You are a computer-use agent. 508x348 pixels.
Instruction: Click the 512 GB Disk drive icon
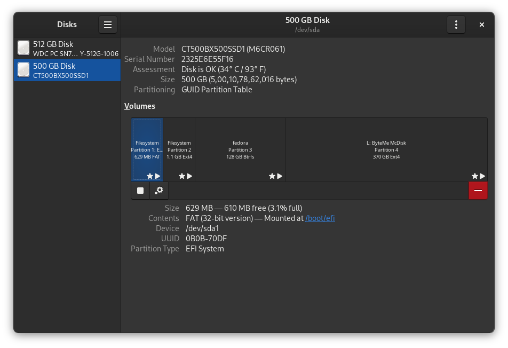tap(23, 48)
